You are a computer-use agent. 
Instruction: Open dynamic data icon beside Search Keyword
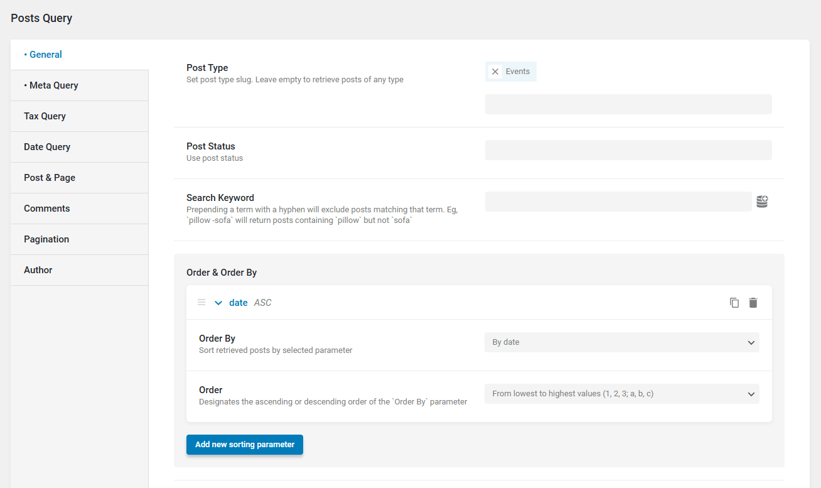coord(762,202)
